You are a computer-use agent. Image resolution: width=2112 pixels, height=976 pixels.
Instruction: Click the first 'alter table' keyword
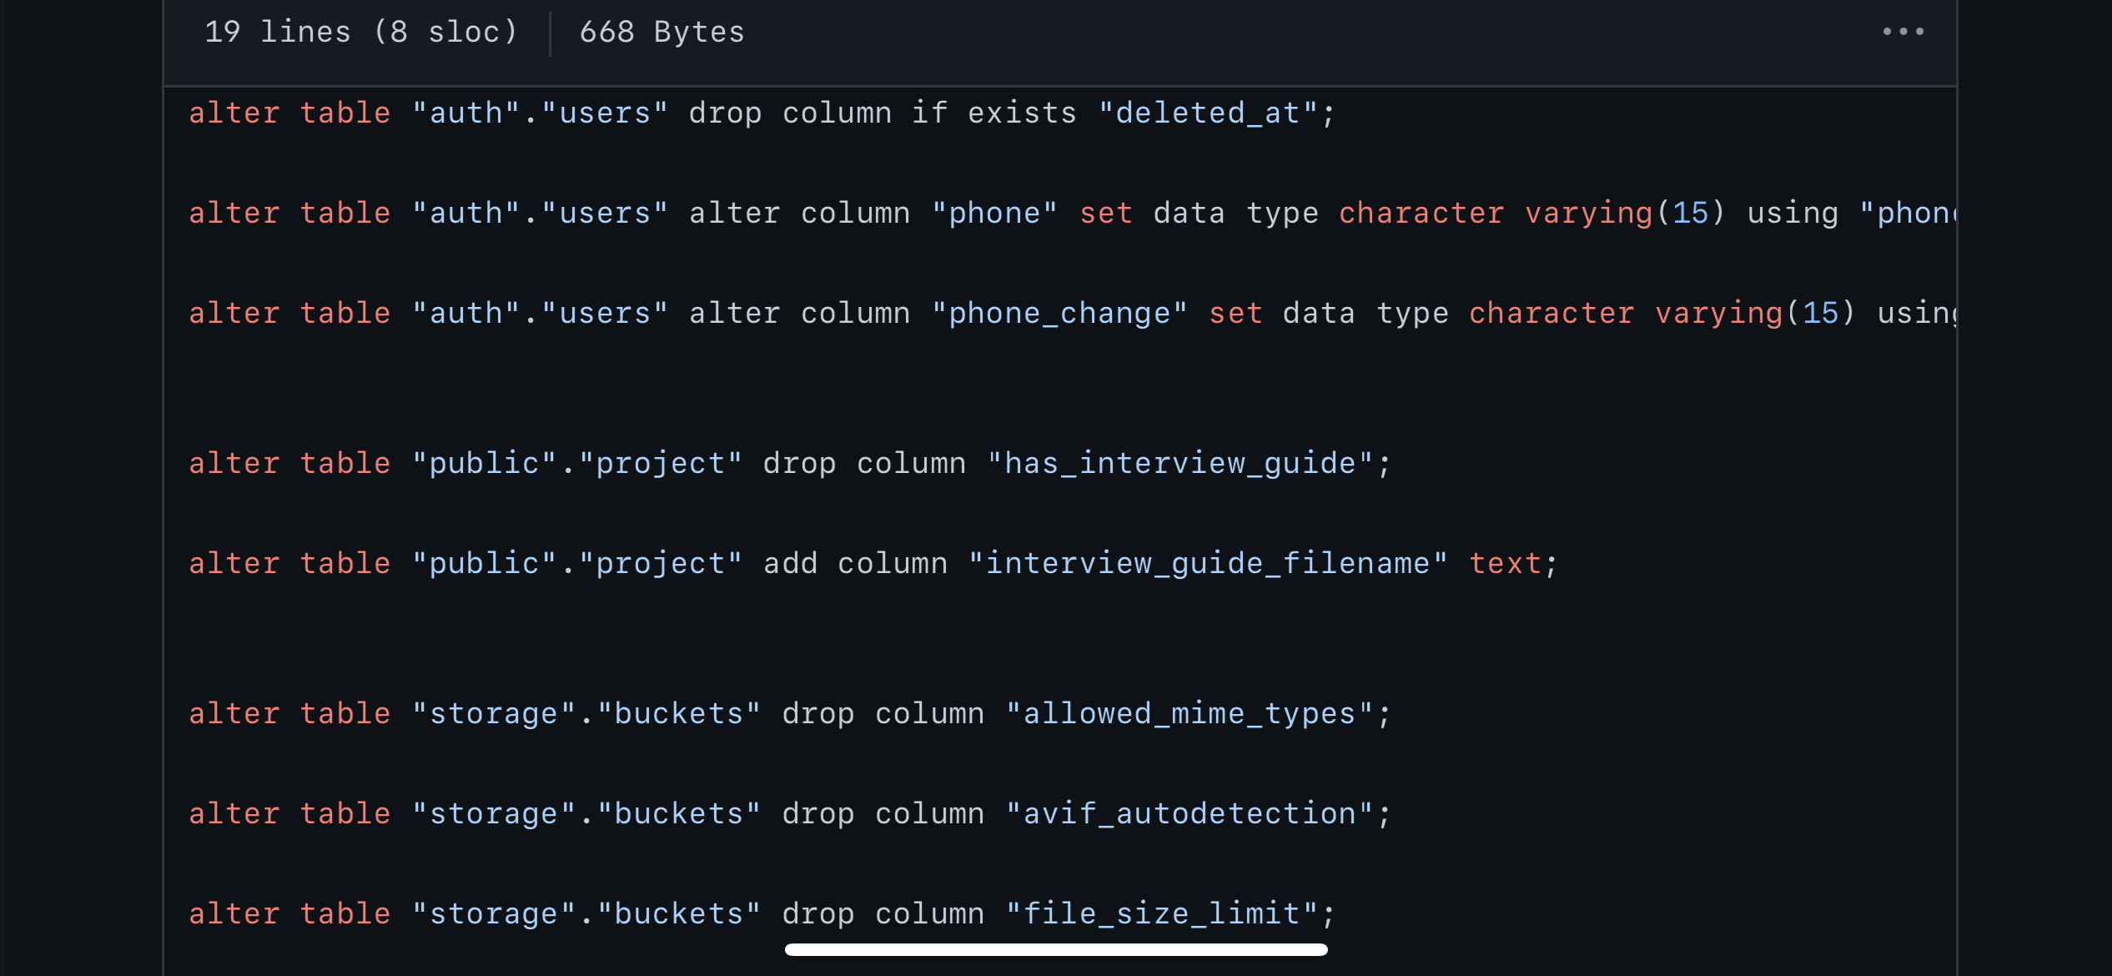coord(289,113)
